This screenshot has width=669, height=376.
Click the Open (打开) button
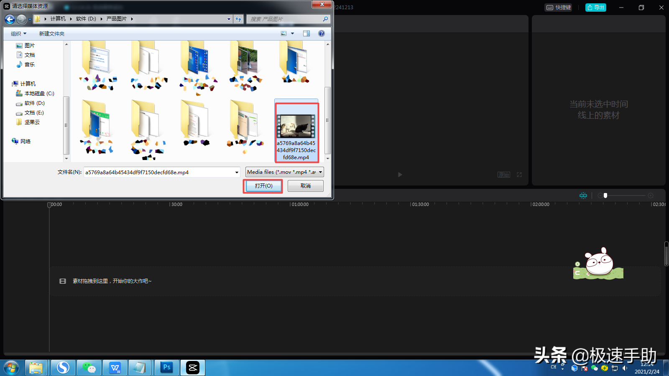click(x=263, y=186)
